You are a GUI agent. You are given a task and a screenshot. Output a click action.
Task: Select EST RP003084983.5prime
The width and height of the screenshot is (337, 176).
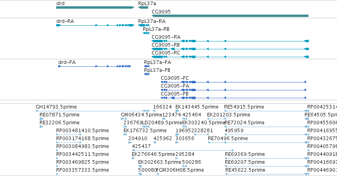pos(82,146)
